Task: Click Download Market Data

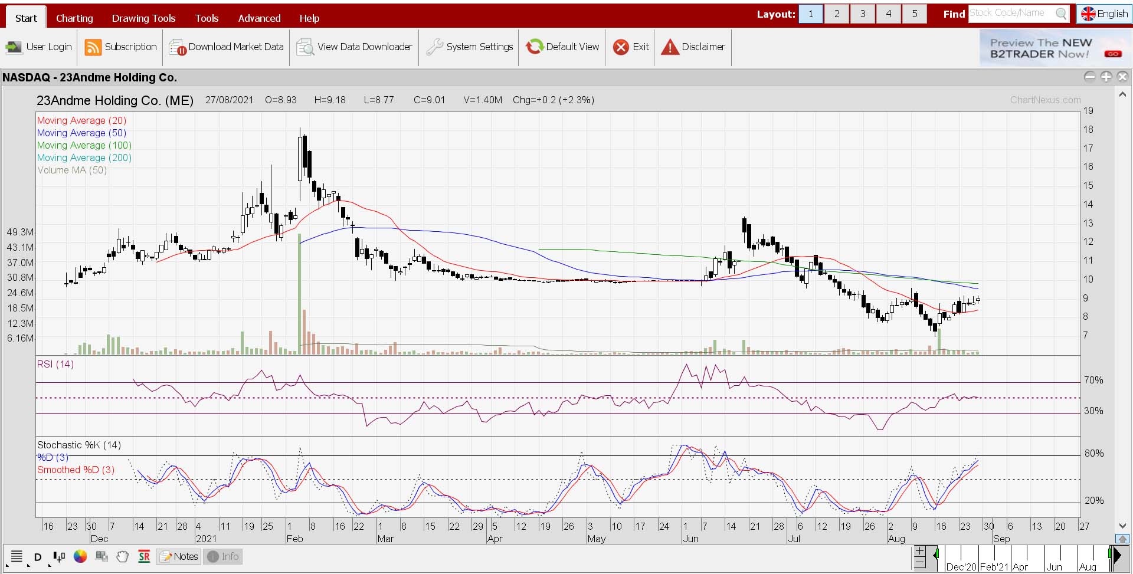Action: coord(226,47)
